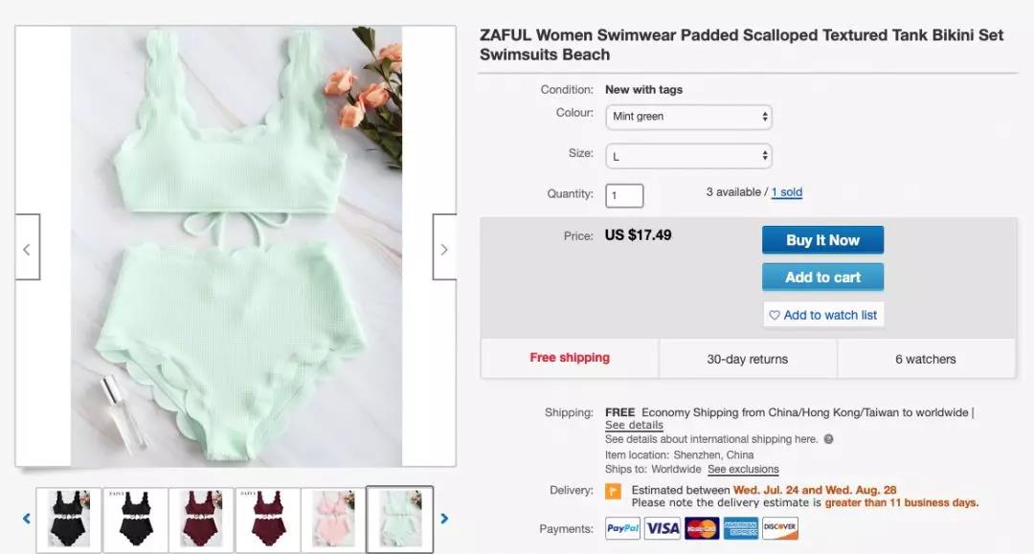This screenshot has width=1034, height=554.
Task: Select the pink bikini thumbnail
Action: click(x=333, y=520)
